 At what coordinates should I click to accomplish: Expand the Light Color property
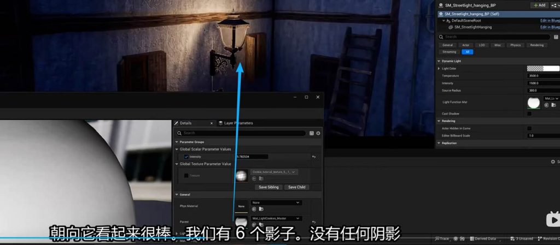click(439, 69)
